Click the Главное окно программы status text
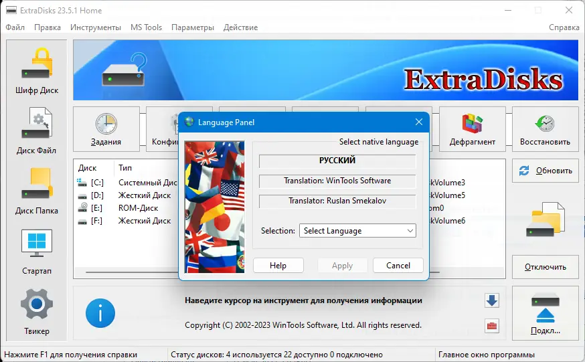 tap(487, 355)
